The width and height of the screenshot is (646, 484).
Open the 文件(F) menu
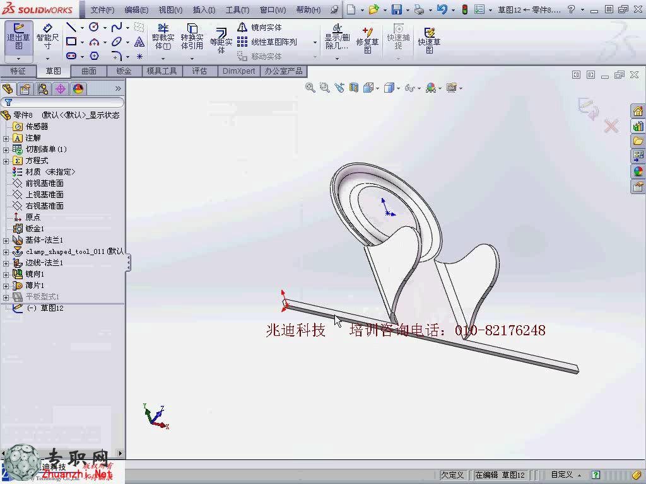pos(102,10)
